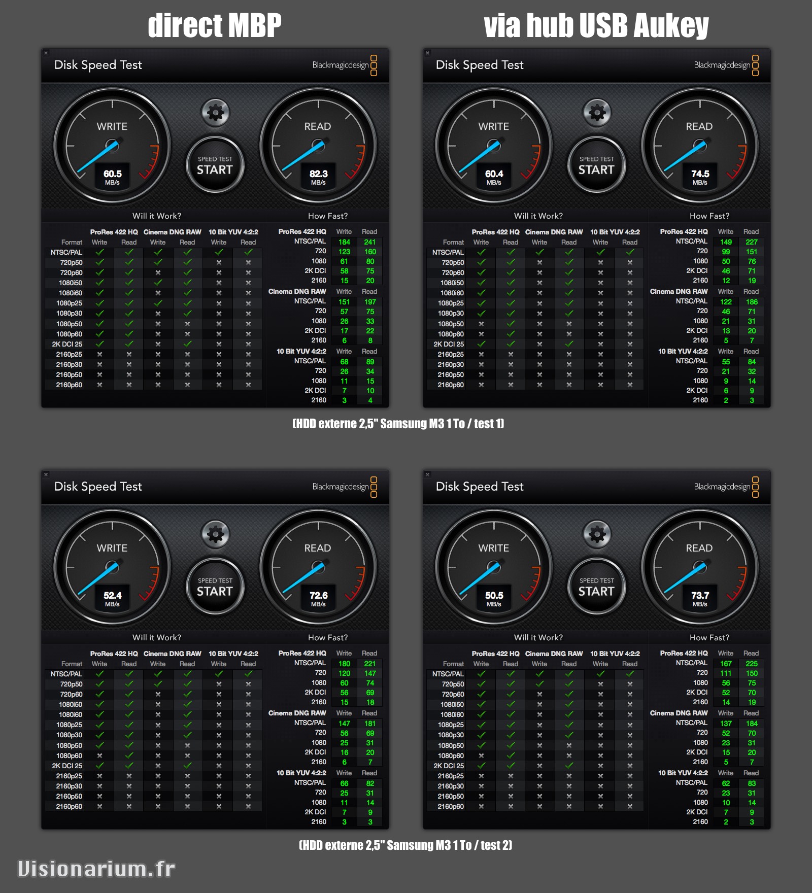
Task: Start speed test in the 52.4 MB/s write window
Action: point(215,587)
